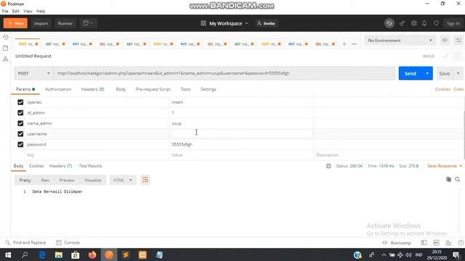Click the Invite button
Viewport: 465px width, 261px height.
pyautogui.click(x=267, y=23)
